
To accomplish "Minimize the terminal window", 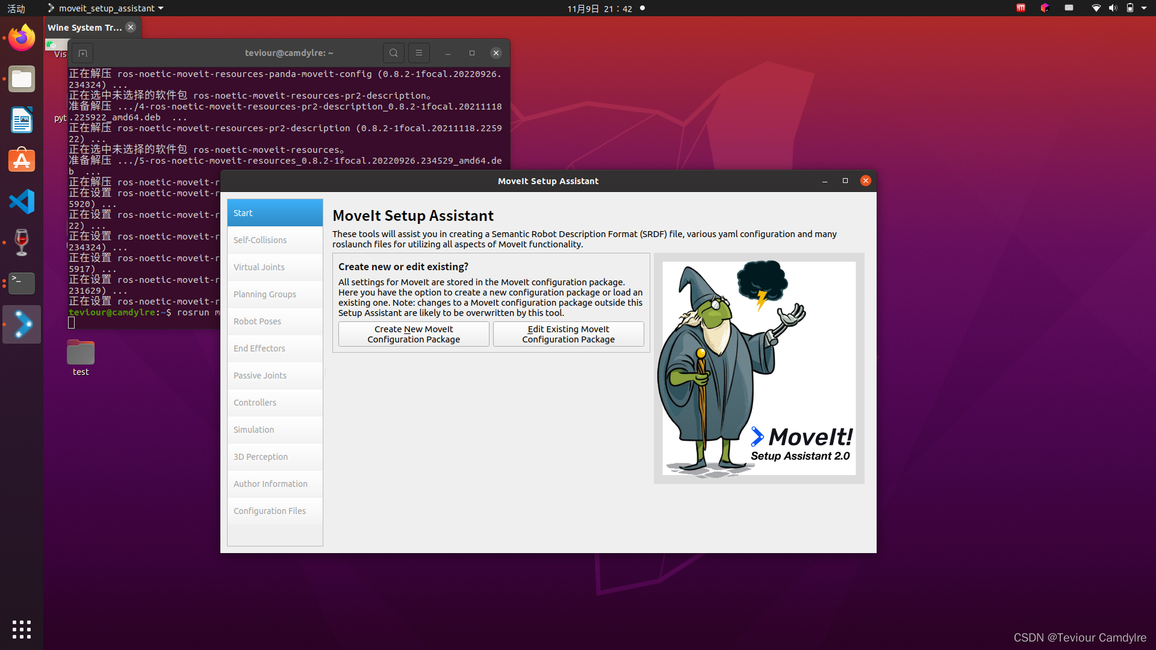I will point(448,53).
